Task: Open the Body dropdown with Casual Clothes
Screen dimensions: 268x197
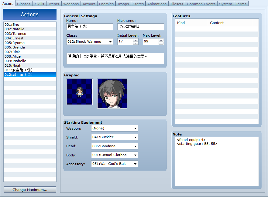Action: pyautogui.click(x=115, y=155)
